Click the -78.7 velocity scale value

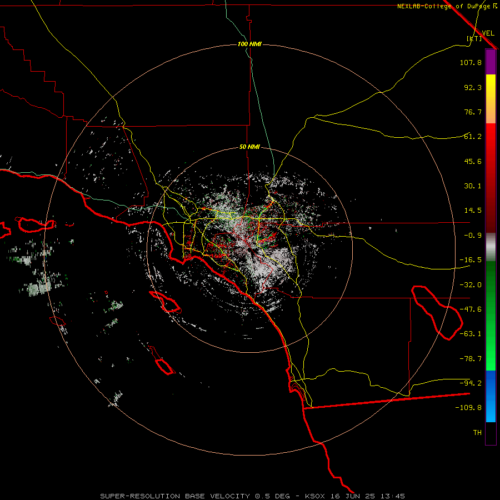pyautogui.click(x=471, y=359)
